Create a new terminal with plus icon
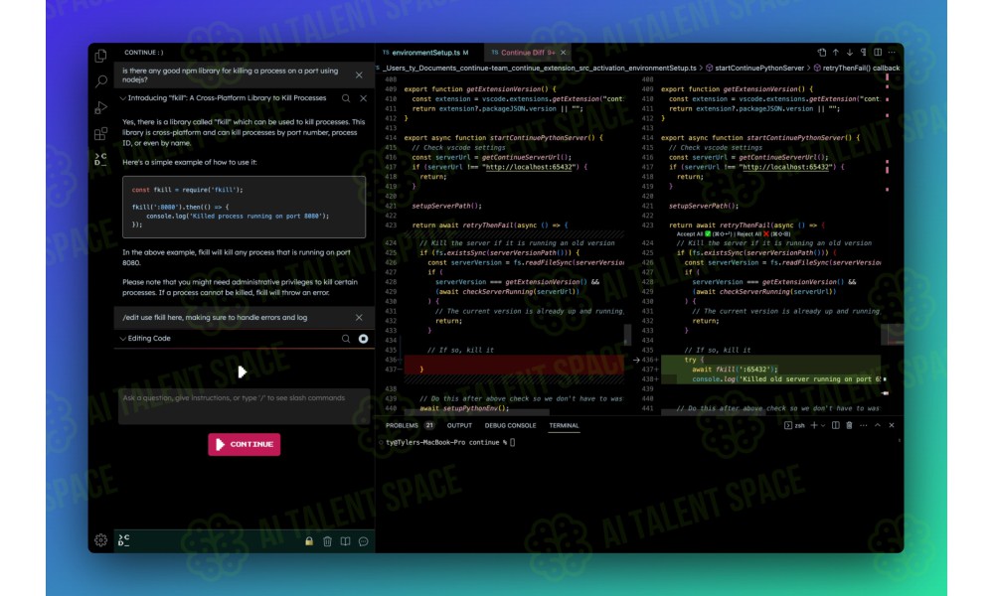Image resolution: width=994 pixels, height=596 pixels. coord(814,425)
